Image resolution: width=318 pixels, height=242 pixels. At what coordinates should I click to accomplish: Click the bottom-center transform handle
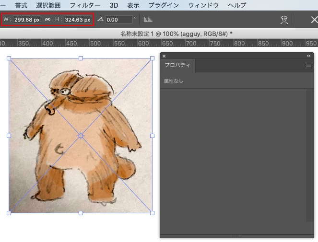click(81, 213)
